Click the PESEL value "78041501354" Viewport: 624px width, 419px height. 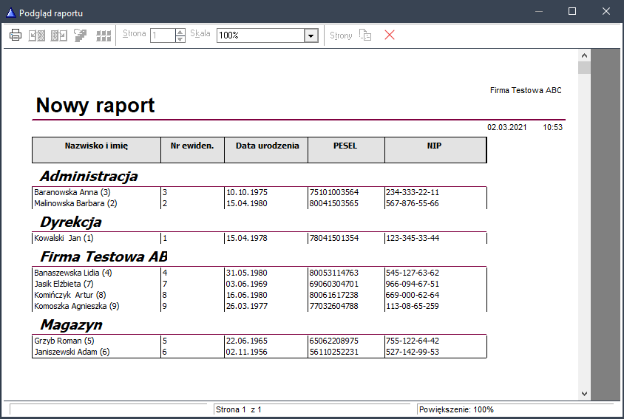click(334, 238)
